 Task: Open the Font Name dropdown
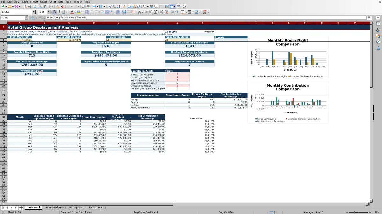tap(34, 12)
